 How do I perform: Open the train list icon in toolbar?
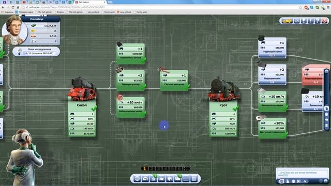point(161,179)
